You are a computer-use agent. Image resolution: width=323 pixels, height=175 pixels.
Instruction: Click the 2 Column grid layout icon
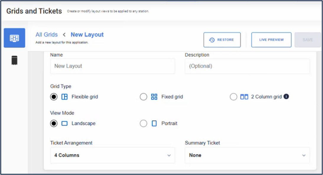(x=244, y=97)
